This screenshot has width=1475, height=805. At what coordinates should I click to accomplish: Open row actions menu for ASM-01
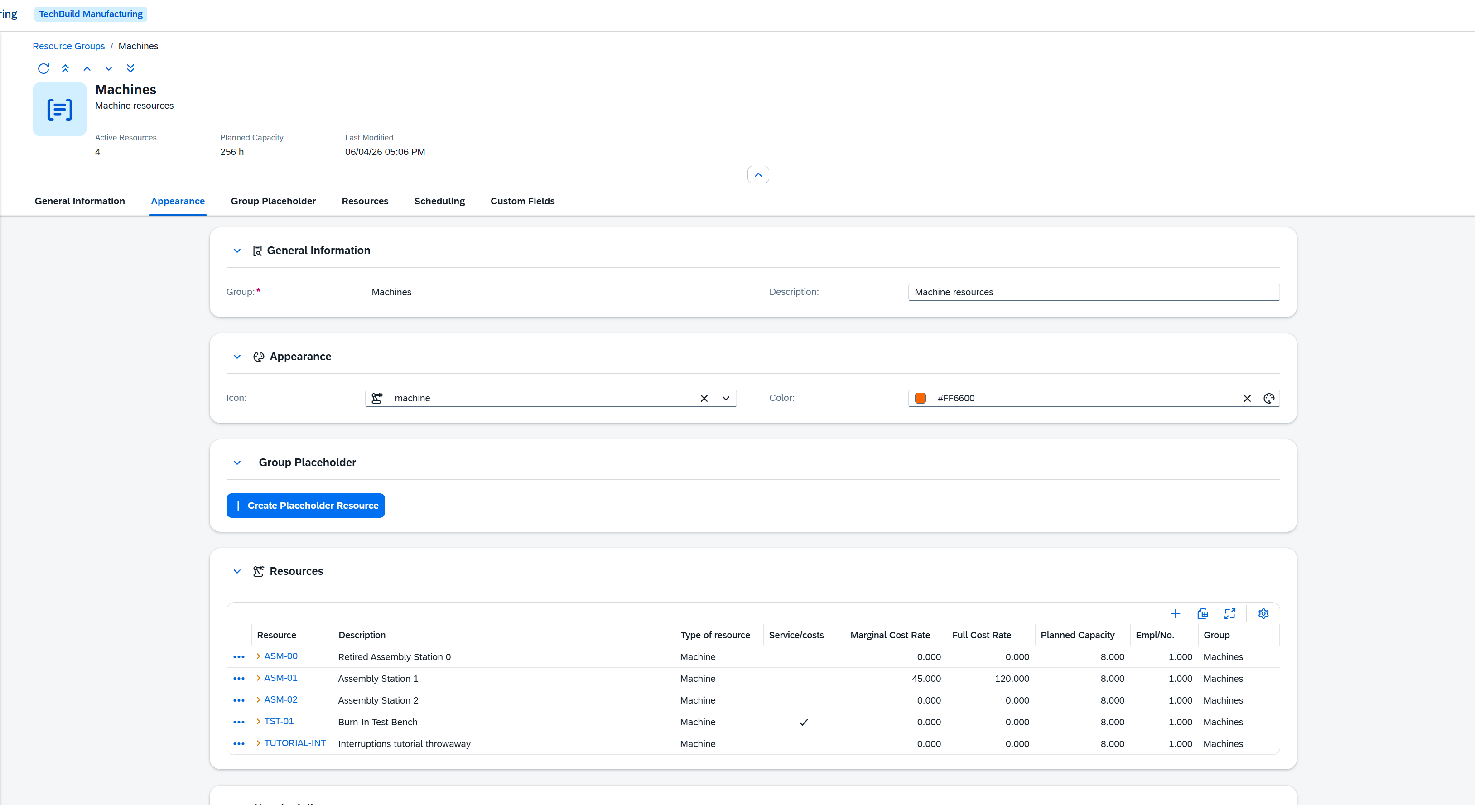pos(239,679)
